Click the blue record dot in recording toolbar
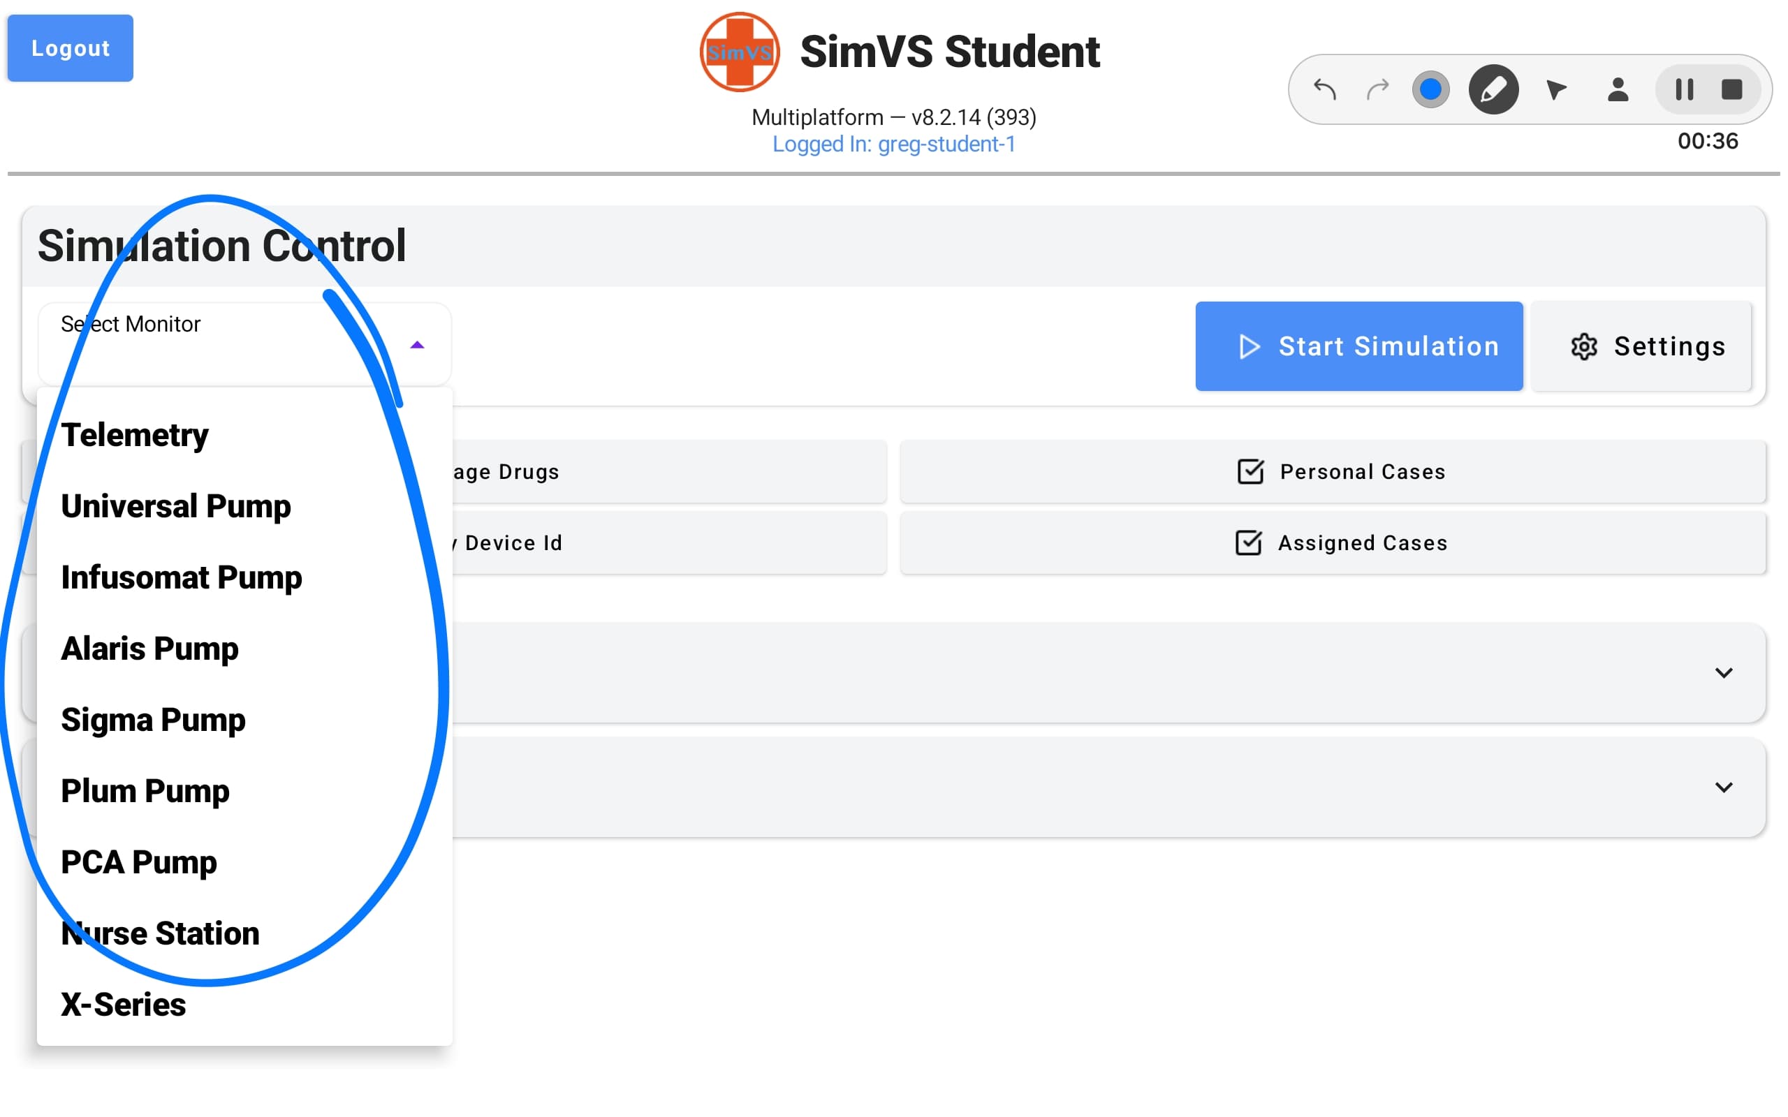Screen dimensions: 1788x1117 click(x=1430, y=89)
